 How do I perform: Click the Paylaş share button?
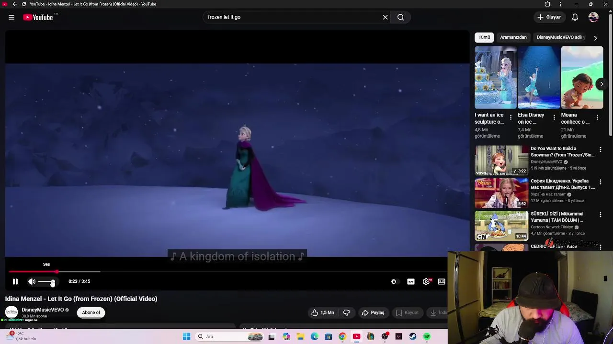coord(373,312)
